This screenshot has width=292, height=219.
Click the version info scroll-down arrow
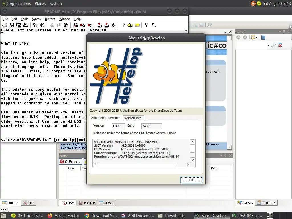[192, 160]
